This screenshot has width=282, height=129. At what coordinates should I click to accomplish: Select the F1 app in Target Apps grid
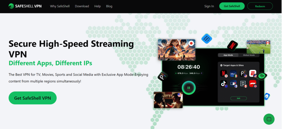253,84
